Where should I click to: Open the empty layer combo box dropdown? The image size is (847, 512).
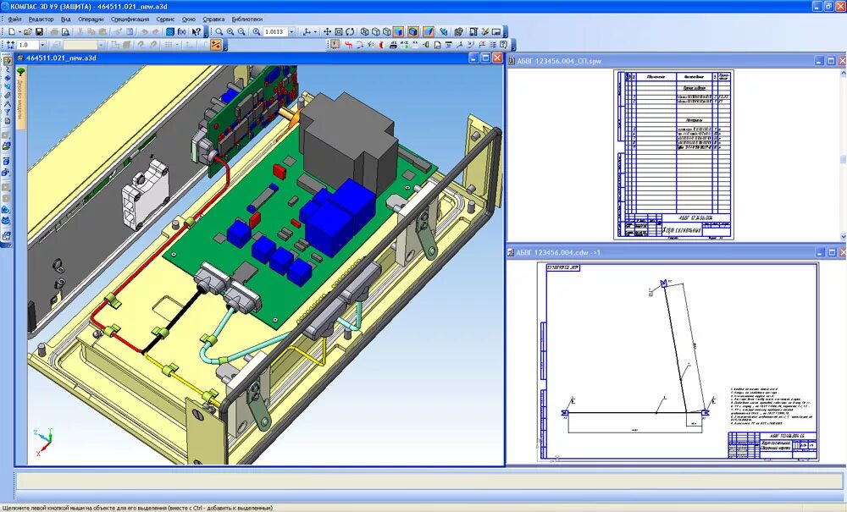tap(101, 45)
